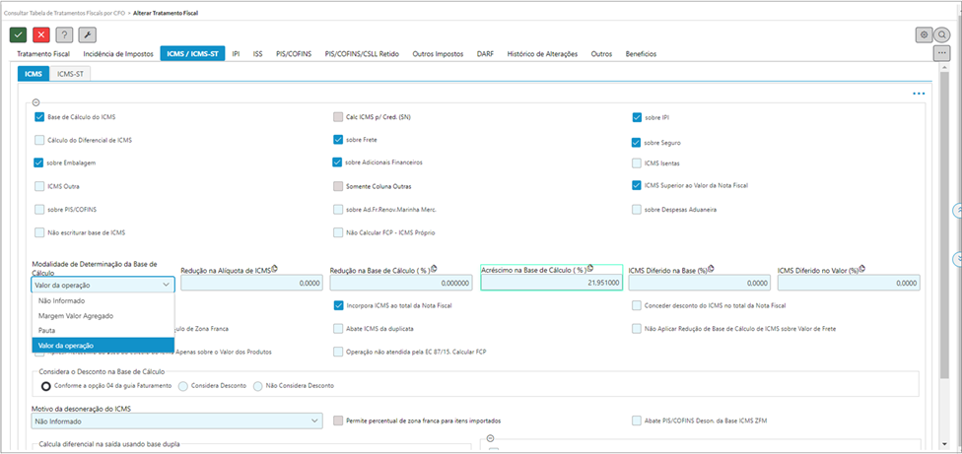Switch to the PIS/COFINS tab
Image resolution: width=962 pixels, height=454 pixels.
click(295, 54)
